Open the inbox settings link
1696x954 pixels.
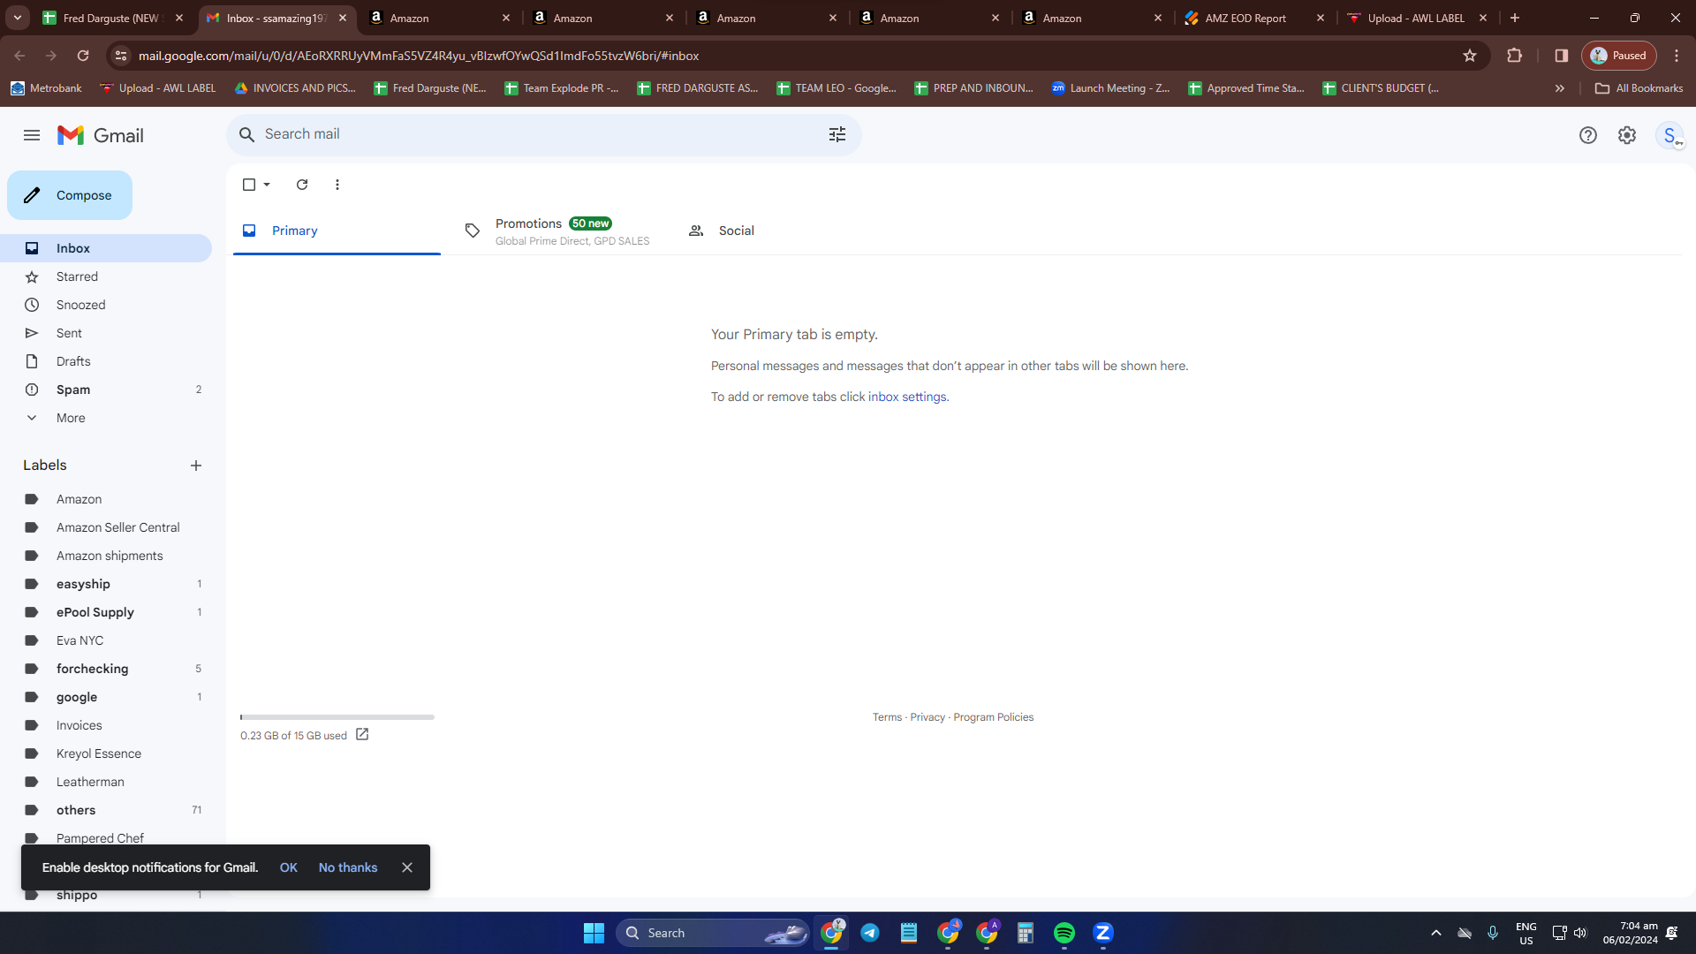(x=907, y=397)
